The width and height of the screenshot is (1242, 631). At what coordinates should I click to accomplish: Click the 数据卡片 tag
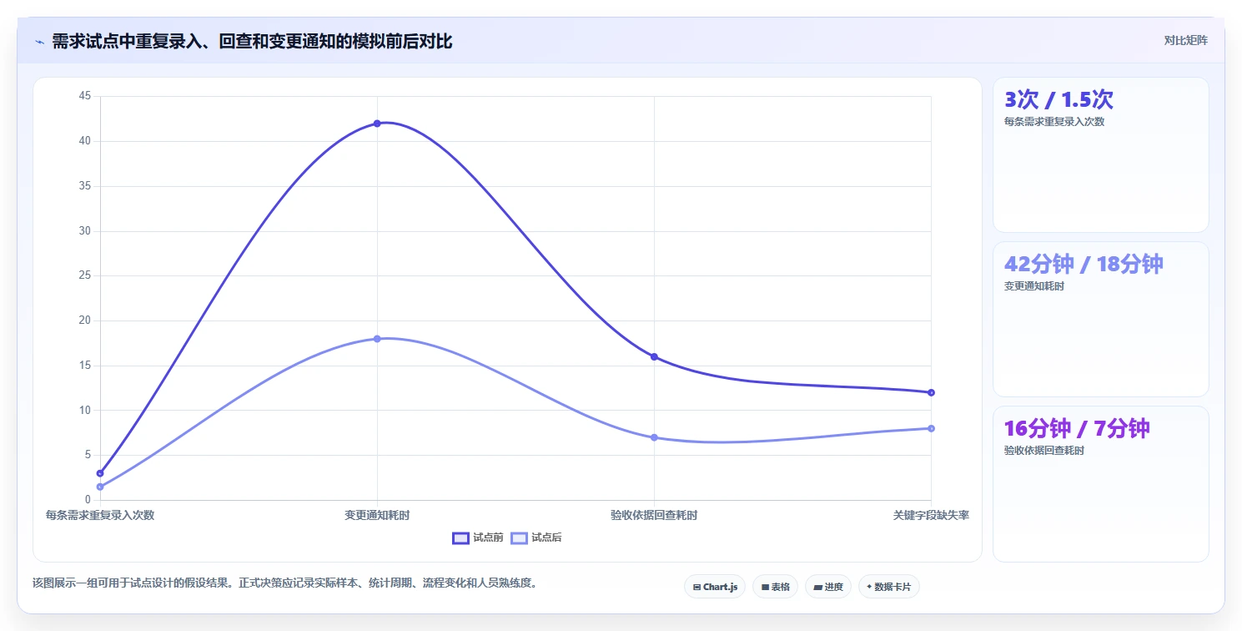pyautogui.click(x=888, y=587)
